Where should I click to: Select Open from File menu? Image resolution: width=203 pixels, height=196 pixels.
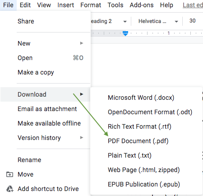click(46, 58)
